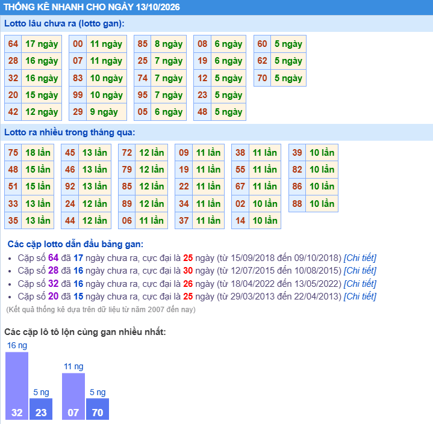Click the '9 ngày' cell next to 29
This screenshot has width=433, height=424.
[x=107, y=112]
